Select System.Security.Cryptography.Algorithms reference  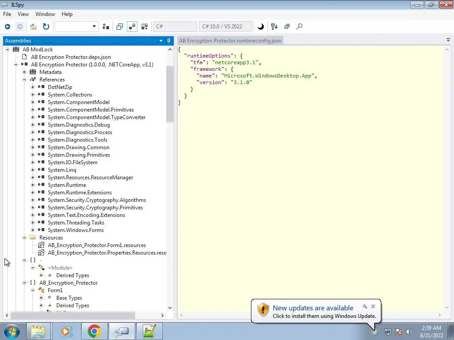point(97,200)
